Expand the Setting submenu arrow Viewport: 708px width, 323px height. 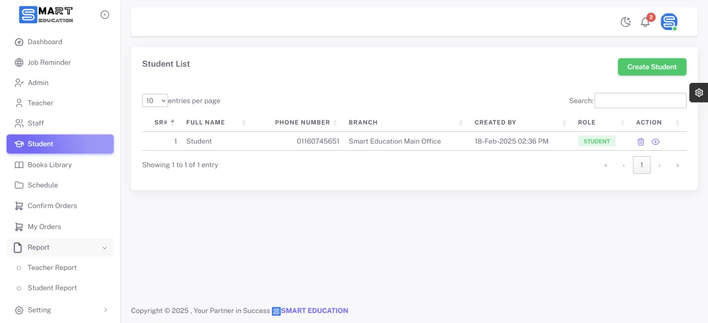[106, 310]
